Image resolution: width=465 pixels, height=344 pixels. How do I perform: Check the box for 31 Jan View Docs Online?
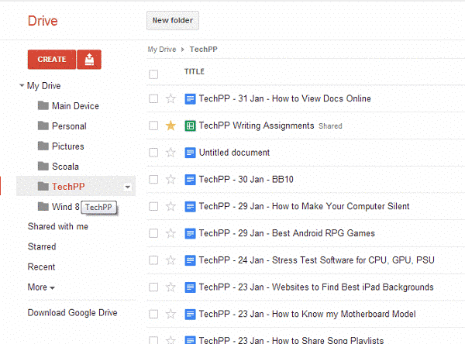pyautogui.click(x=153, y=98)
